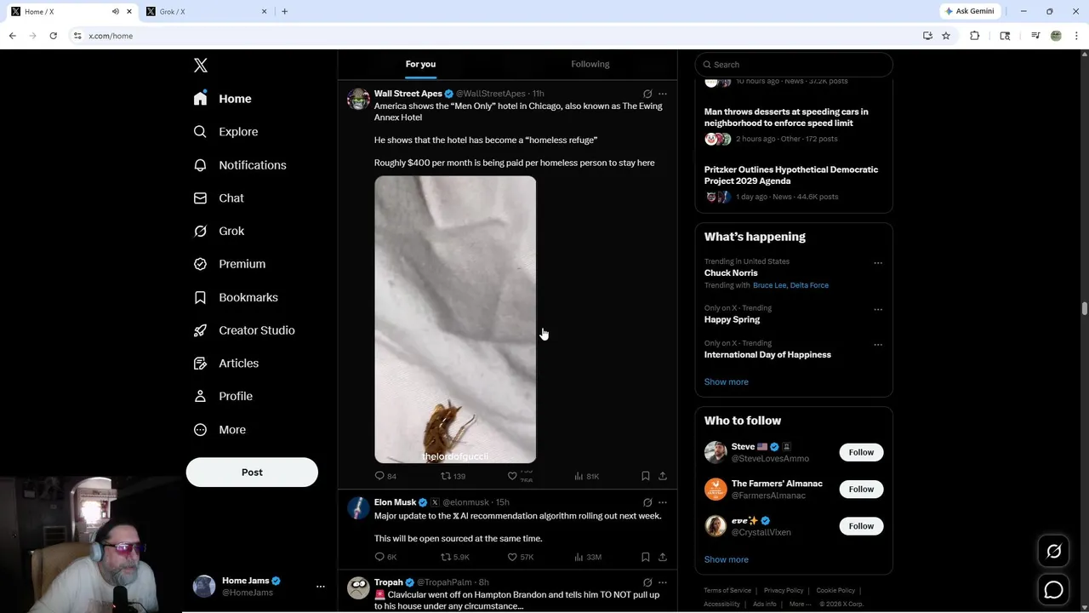Follow The Farmers' Almanac
The width and height of the screenshot is (1089, 613).
[861, 489]
